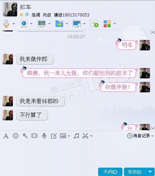Expand the screenshot scissors dropdown arrow
This screenshot has width=155, height=176.
(x=91, y=136)
